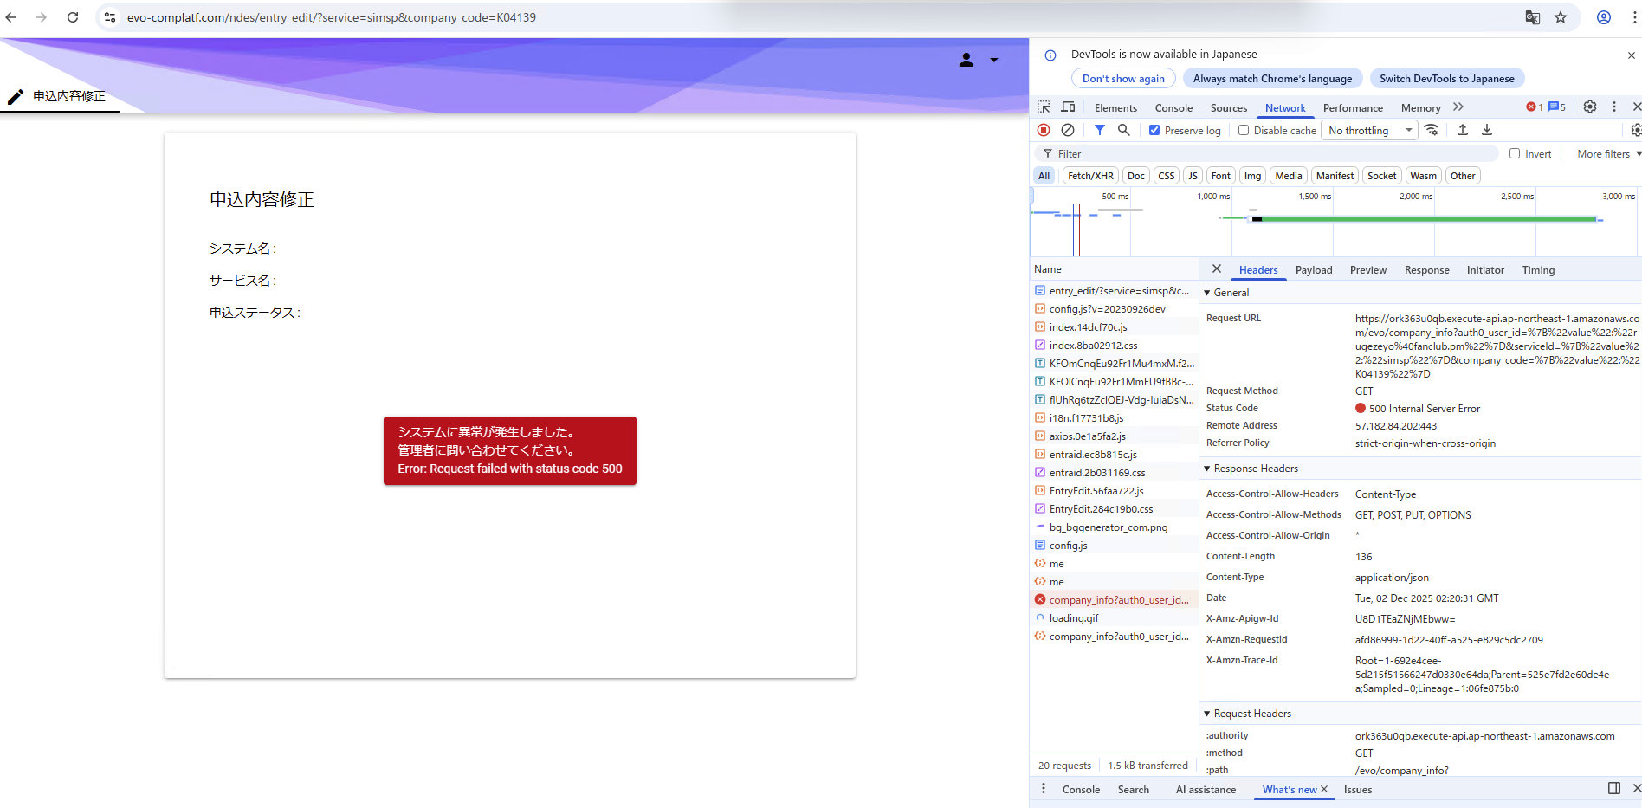The width and height of the screenshot is (1642, 808).
Task: Uncheck the Preserve log checkbox
Action: pyautogui.click(x=1154, y=131)
